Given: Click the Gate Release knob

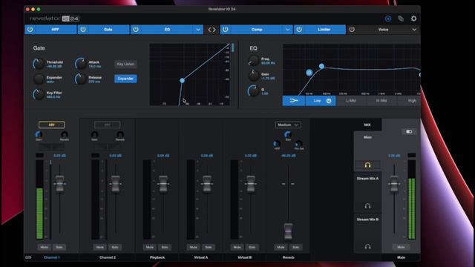Looking at the screenshot, I should [81, 79].
